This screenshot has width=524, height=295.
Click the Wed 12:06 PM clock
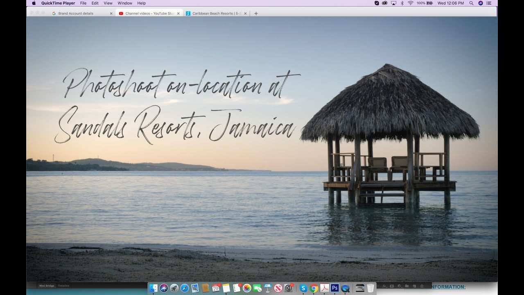coord(451,3)
